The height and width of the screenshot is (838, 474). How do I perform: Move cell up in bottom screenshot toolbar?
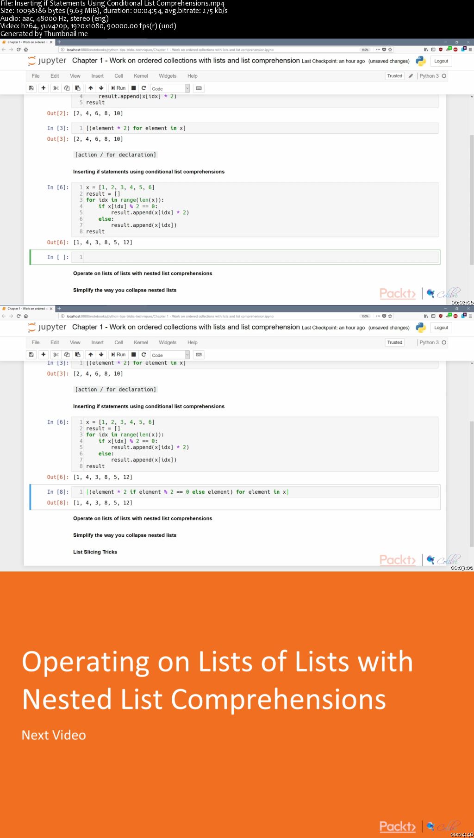[91, 354]
